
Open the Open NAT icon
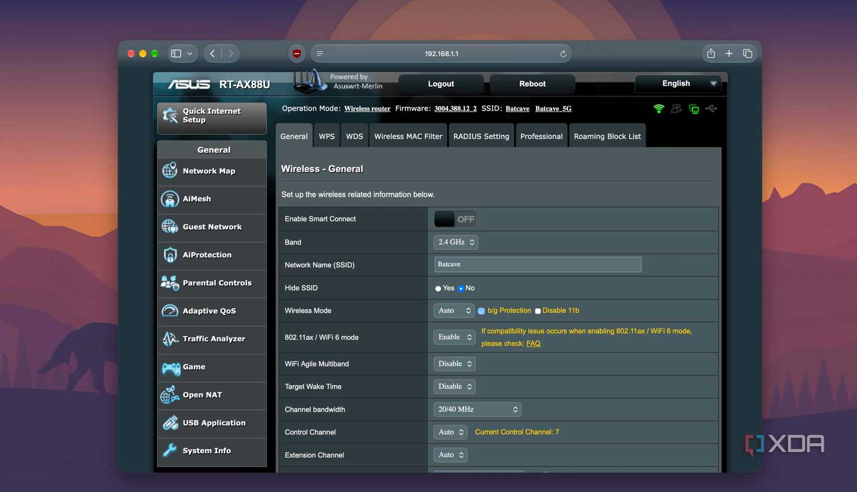pos(170,395)
